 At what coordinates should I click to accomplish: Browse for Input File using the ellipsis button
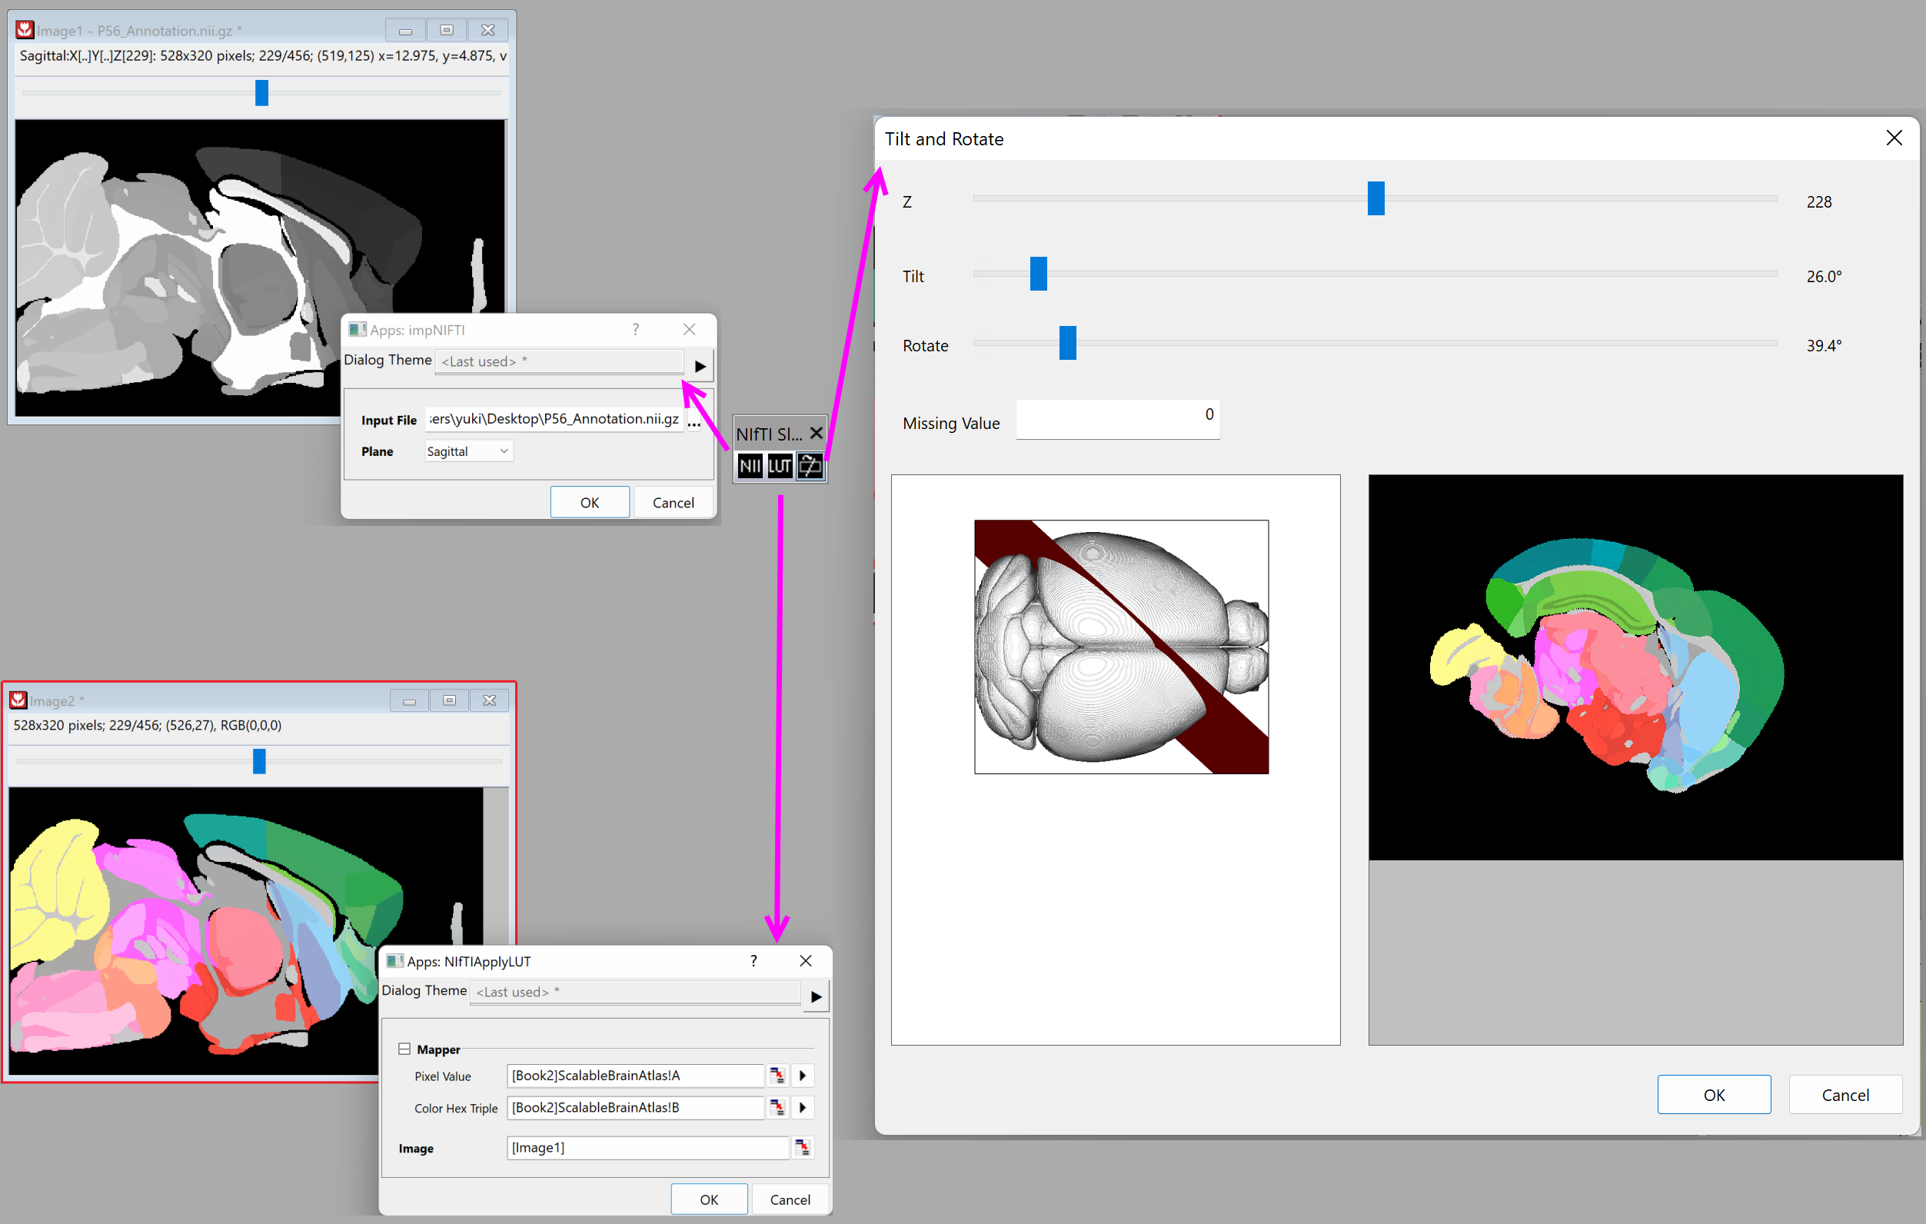coord(694,424)
